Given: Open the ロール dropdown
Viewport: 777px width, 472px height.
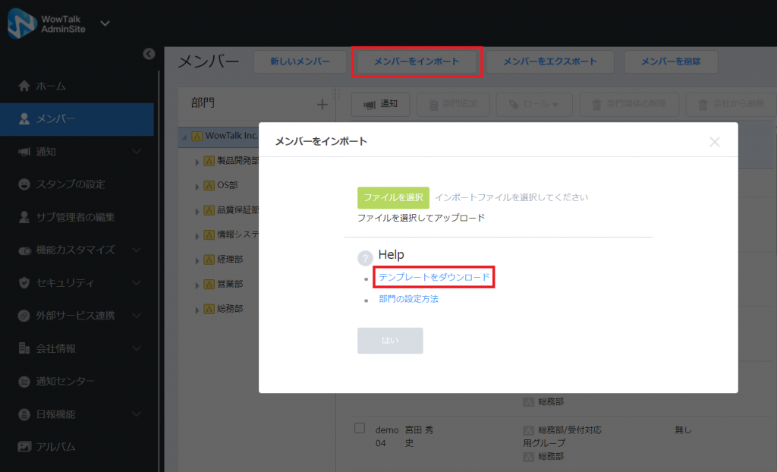Looking at the screenshot, I should pyautogui.click(x=534, y=104).
